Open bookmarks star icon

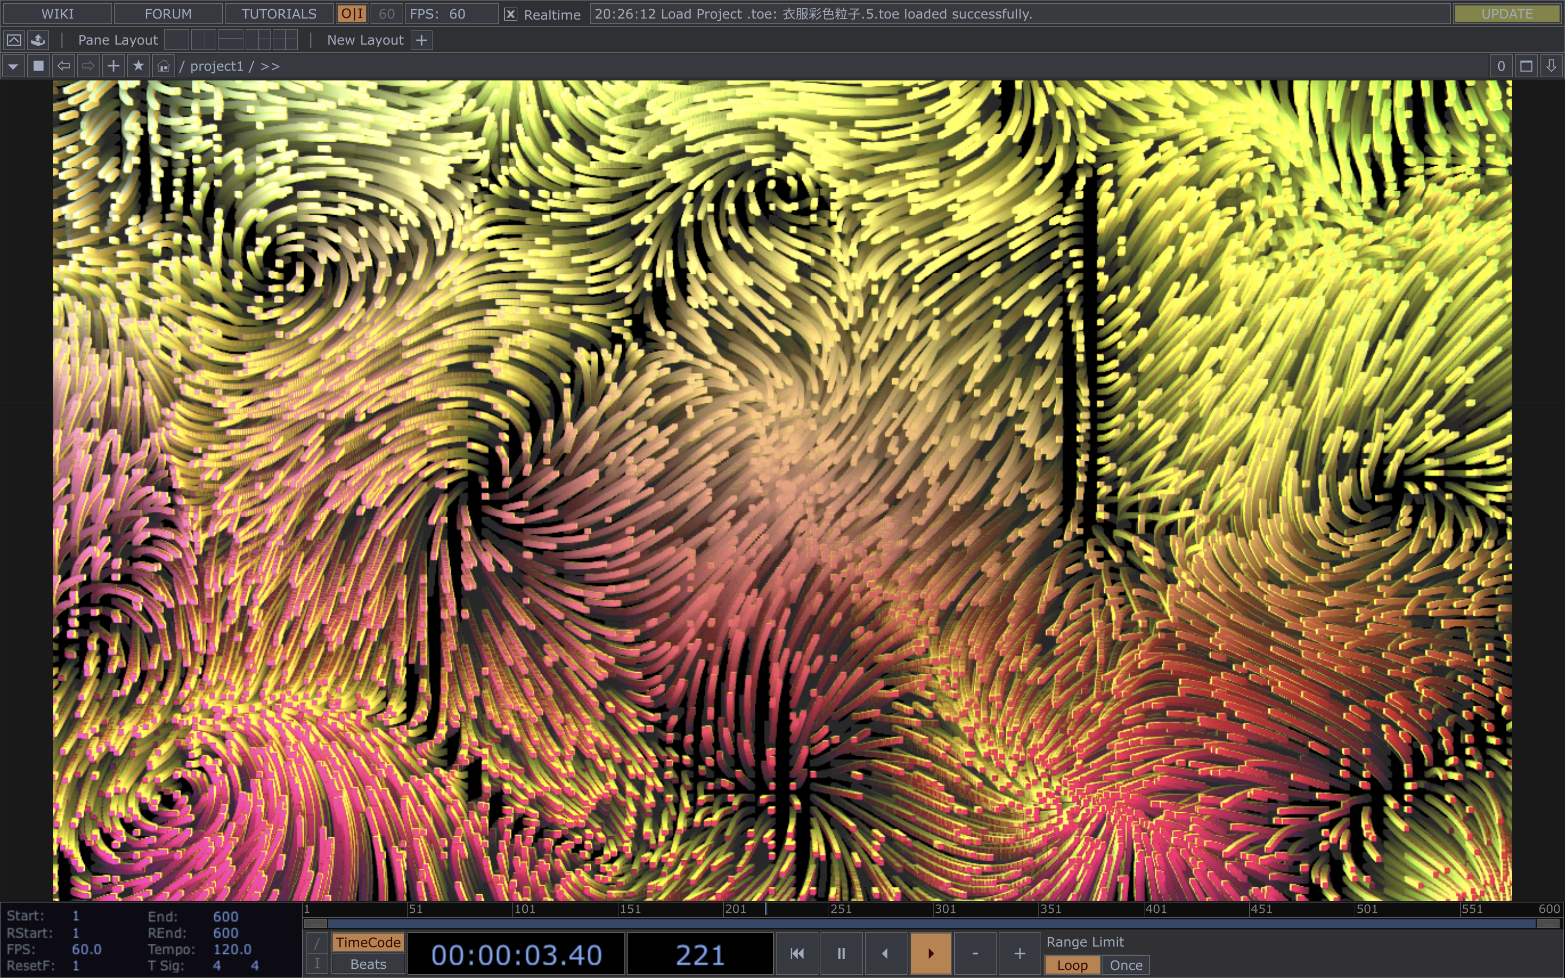coord(139,66)
